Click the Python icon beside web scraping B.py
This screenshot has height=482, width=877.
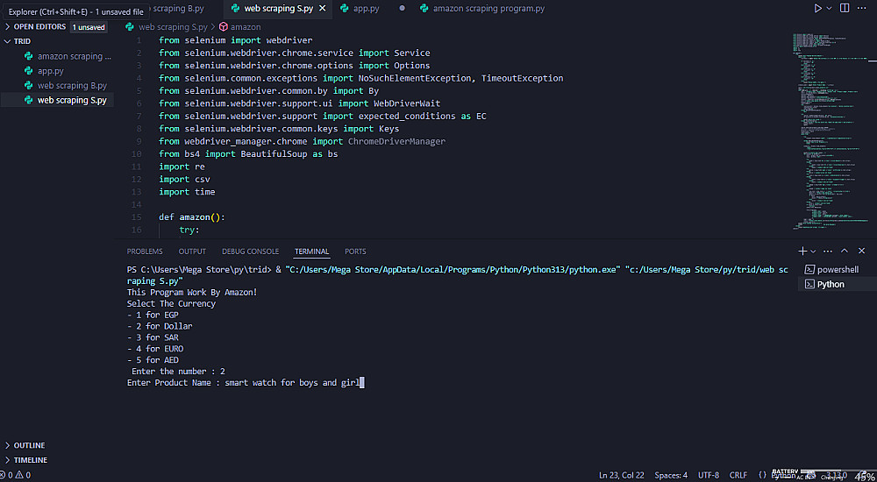(29, 86)
